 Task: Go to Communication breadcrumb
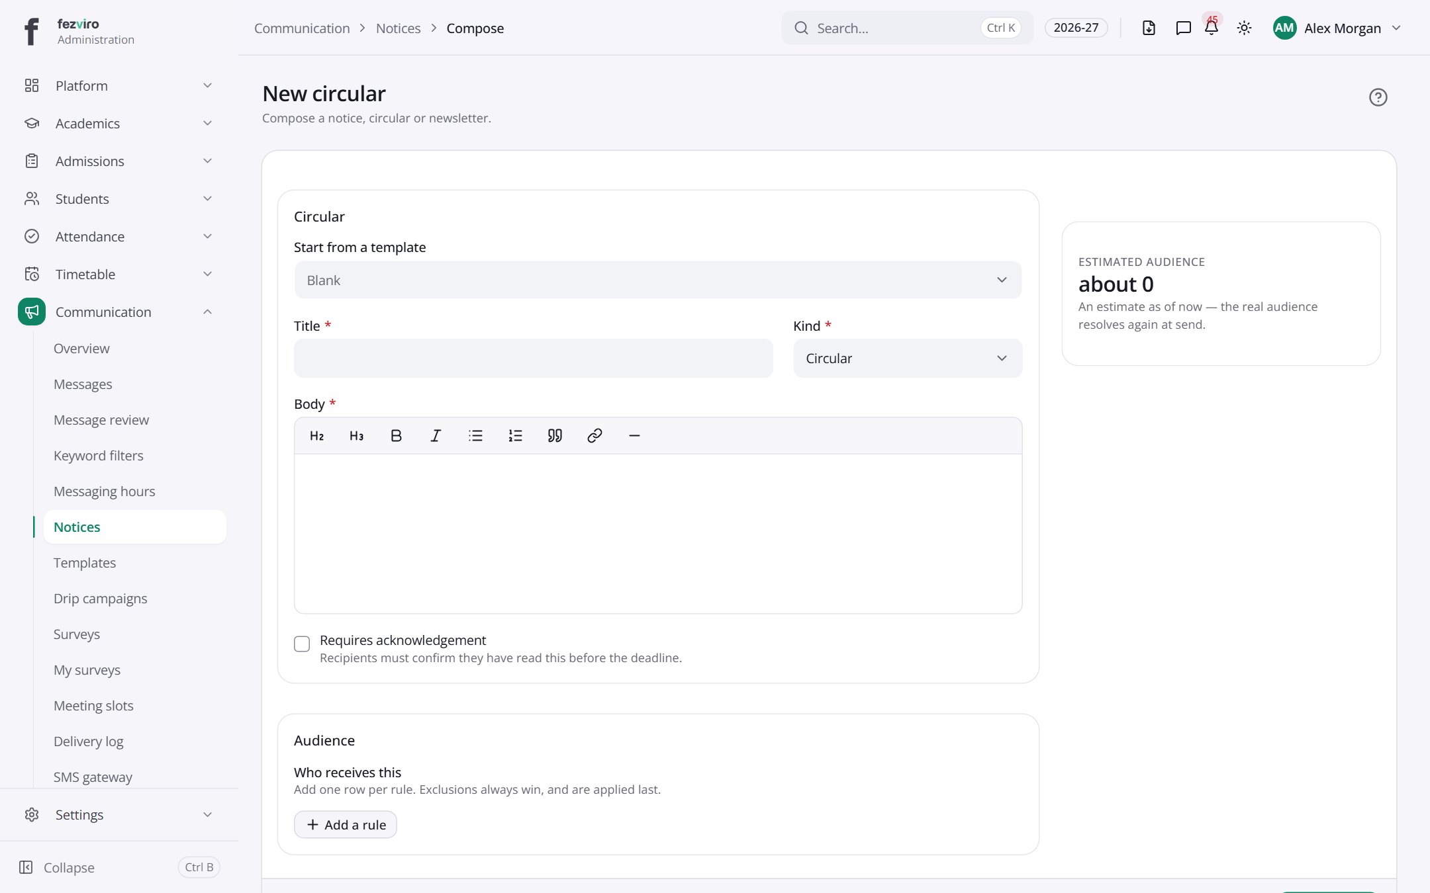click(302, 28)
